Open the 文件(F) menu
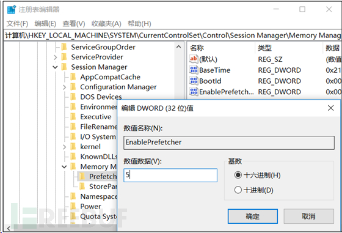 tap(18, 24)
